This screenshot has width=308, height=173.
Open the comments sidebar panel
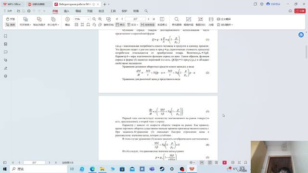tap(5, 52)
